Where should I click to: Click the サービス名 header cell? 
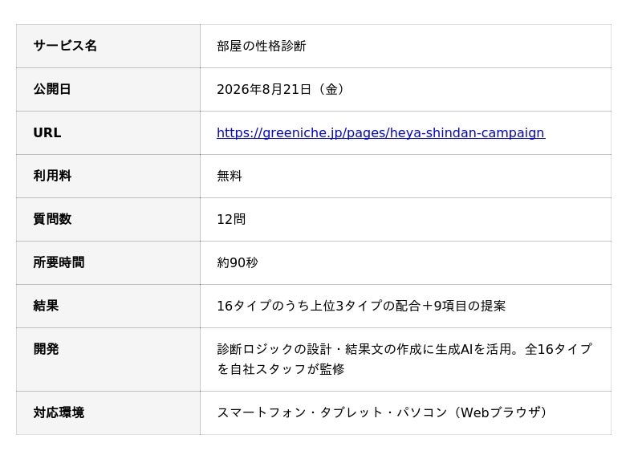(x=108, y=47)
